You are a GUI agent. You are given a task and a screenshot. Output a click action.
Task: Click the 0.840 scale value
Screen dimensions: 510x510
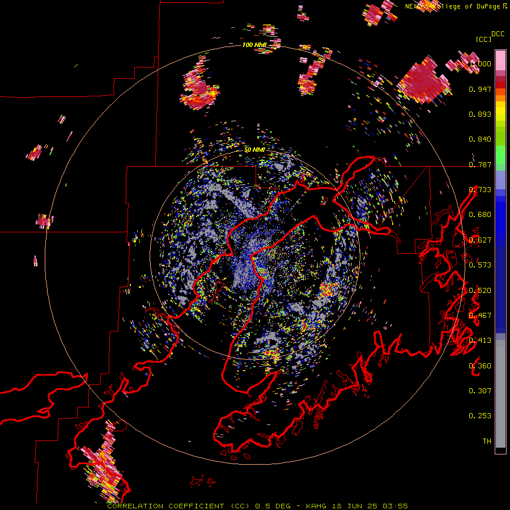480,139
